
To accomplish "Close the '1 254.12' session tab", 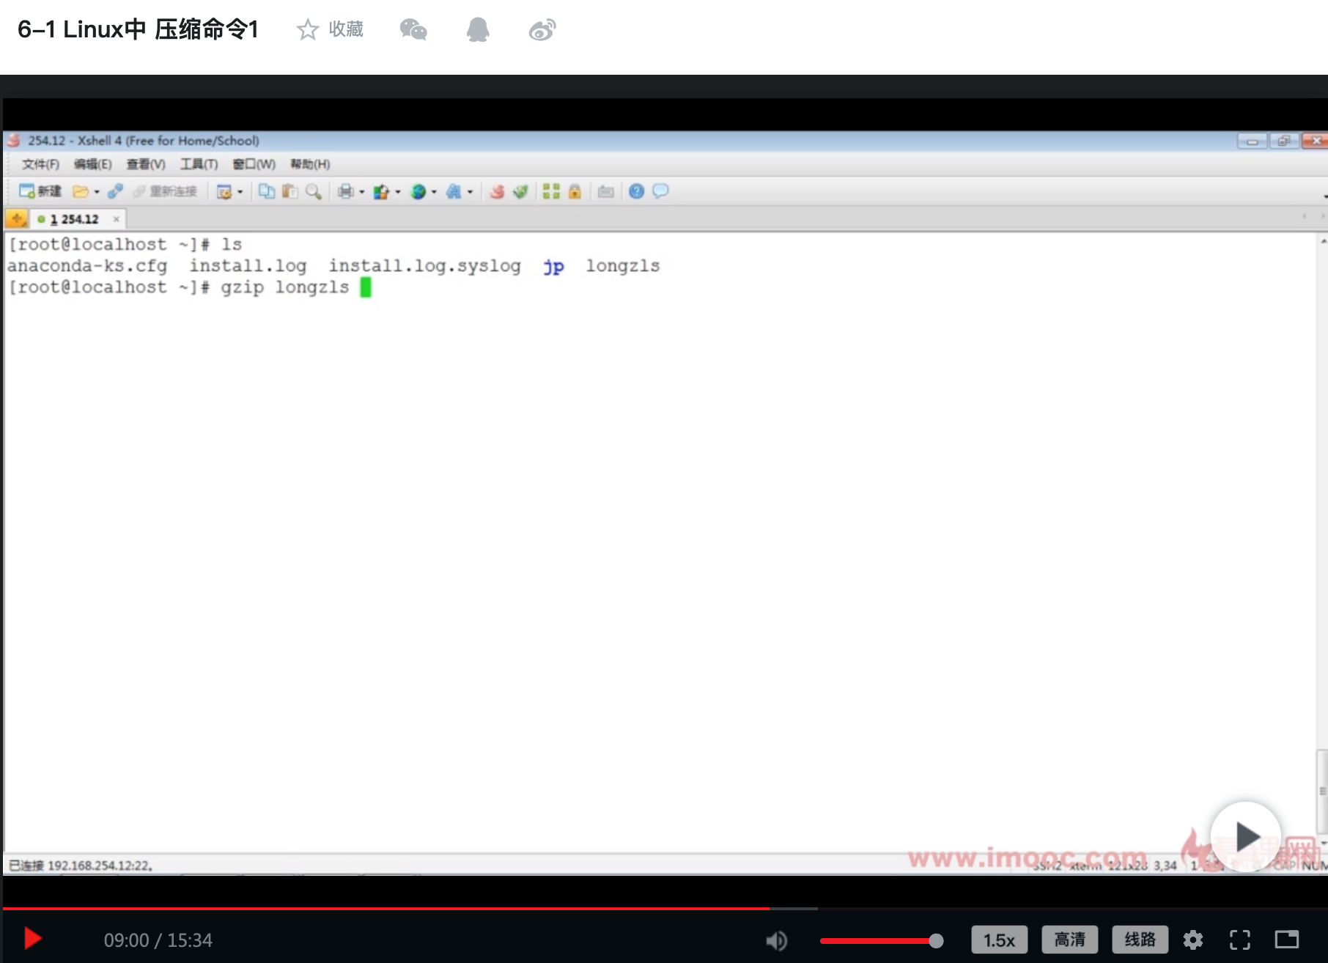I will coord(116,219).
